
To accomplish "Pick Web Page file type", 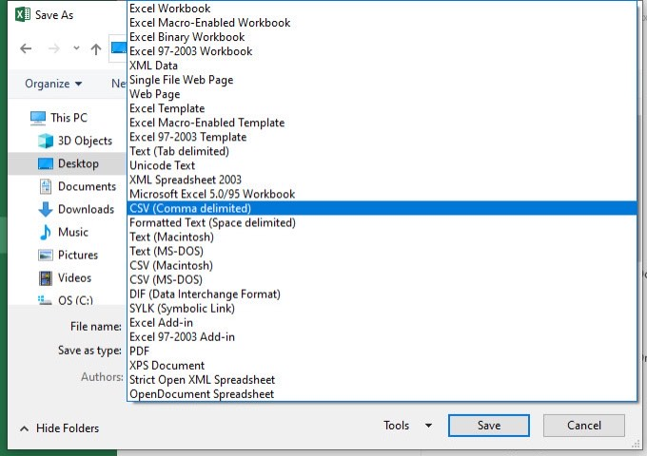I will click(x=382, y=94).
